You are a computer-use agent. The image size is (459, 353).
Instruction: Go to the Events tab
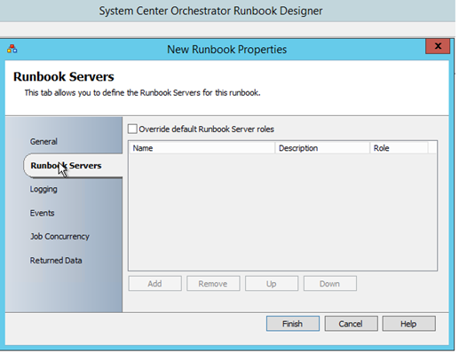click(x=42, y=213)
